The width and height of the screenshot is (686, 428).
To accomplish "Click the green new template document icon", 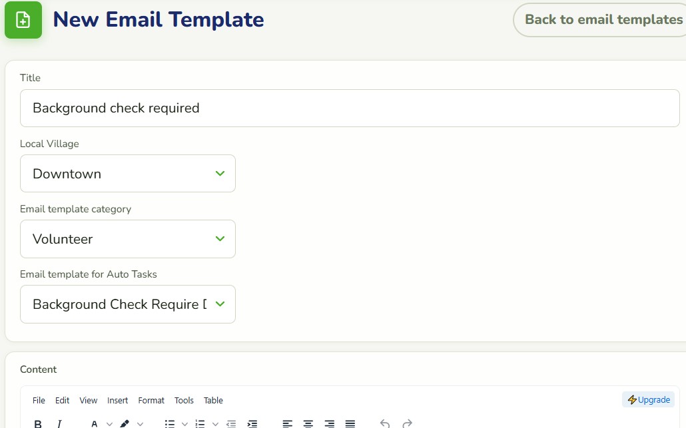I will pos(23,20).
